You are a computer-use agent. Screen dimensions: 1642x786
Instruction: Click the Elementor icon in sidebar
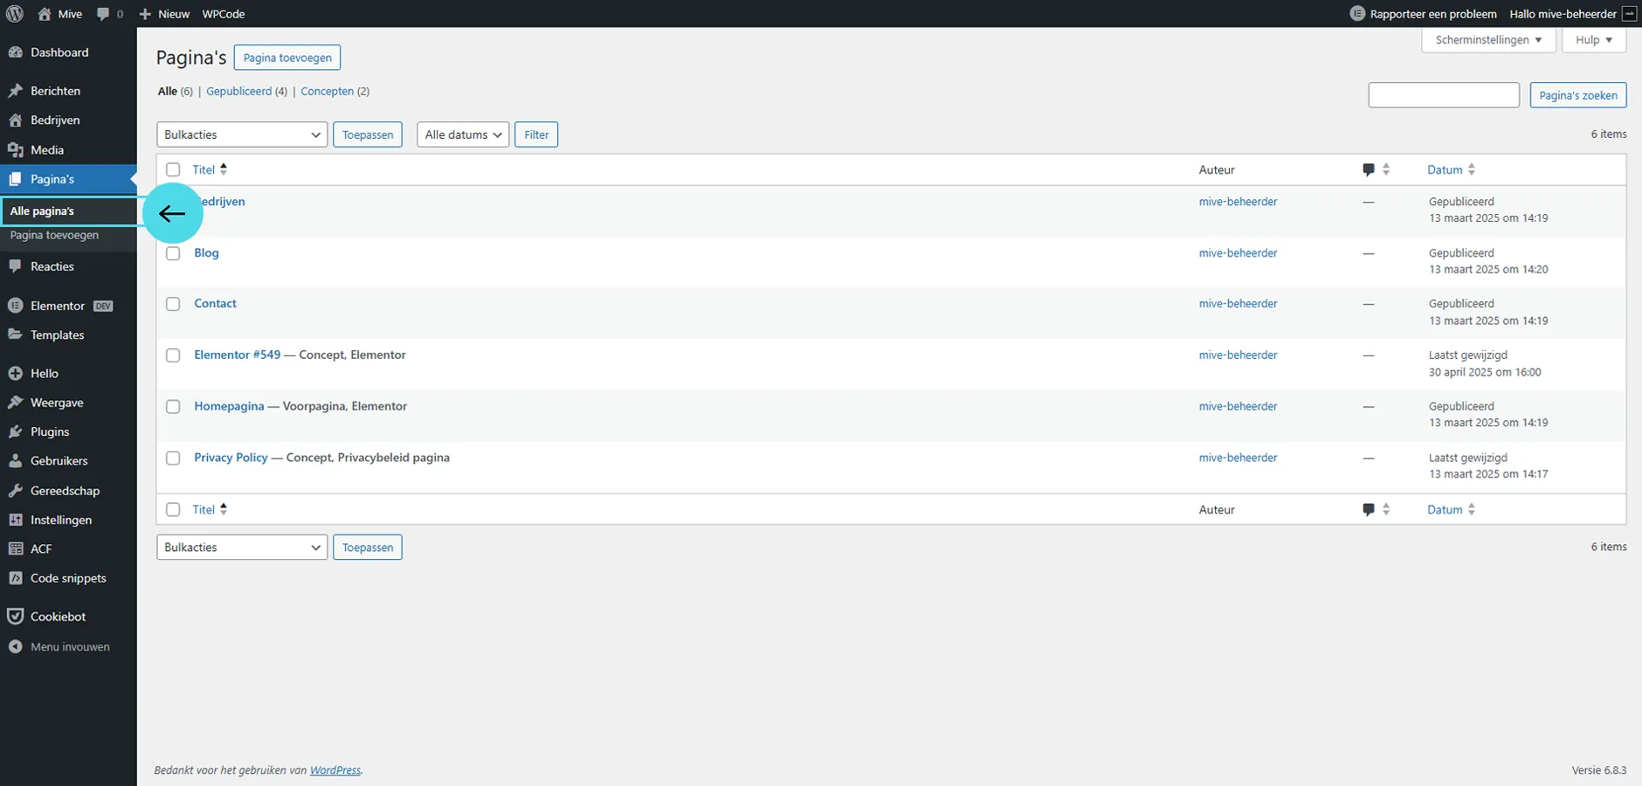click(15, 306)
